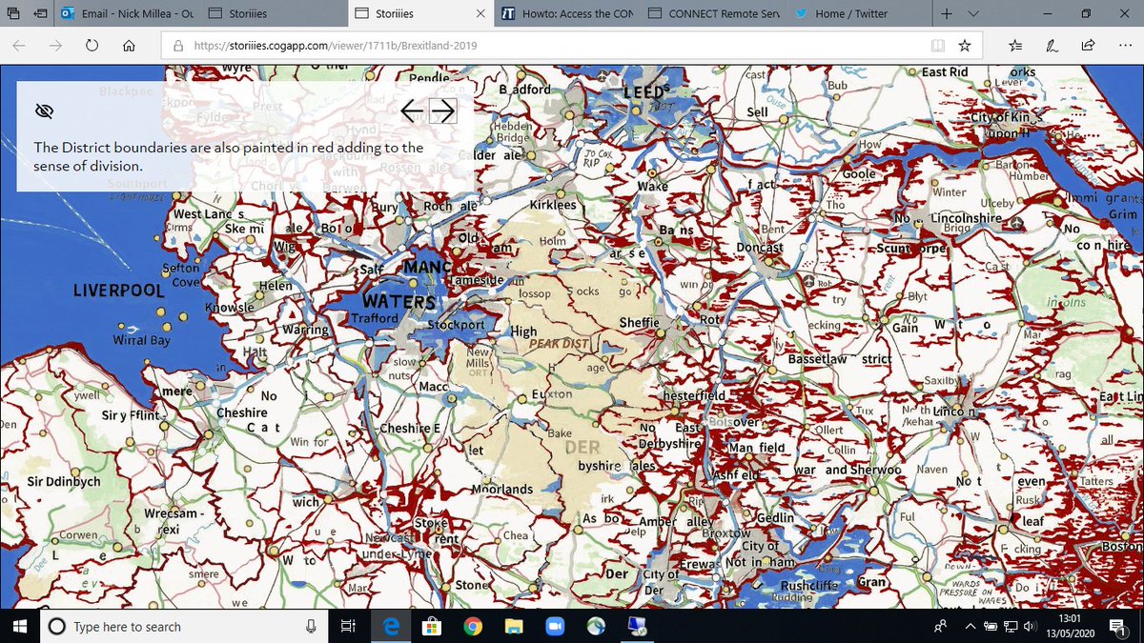Open a new tab with plus button
The width and height of the screenshot is (1144, 643).
946,13
